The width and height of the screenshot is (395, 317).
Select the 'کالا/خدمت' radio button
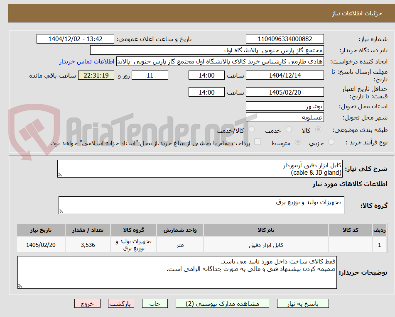252,129
